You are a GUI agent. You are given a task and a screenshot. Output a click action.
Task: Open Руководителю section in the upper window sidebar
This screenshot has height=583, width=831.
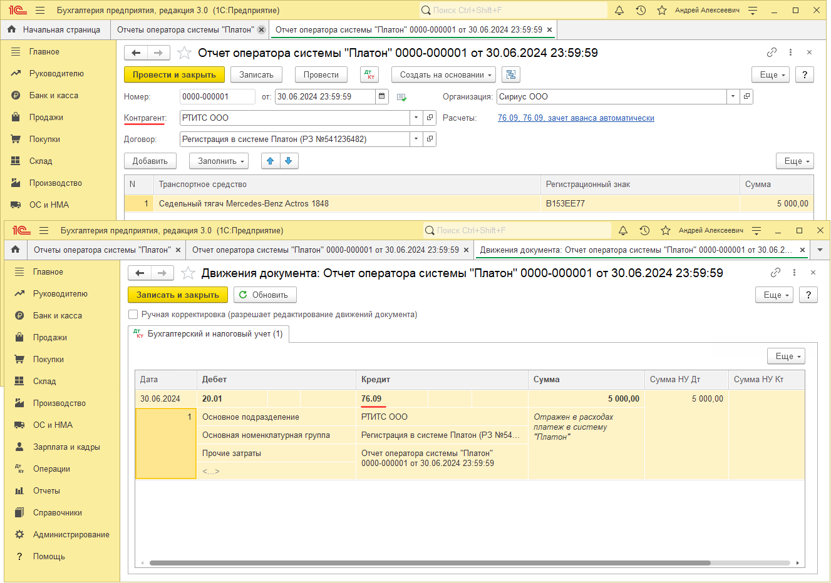pos(56,73)
